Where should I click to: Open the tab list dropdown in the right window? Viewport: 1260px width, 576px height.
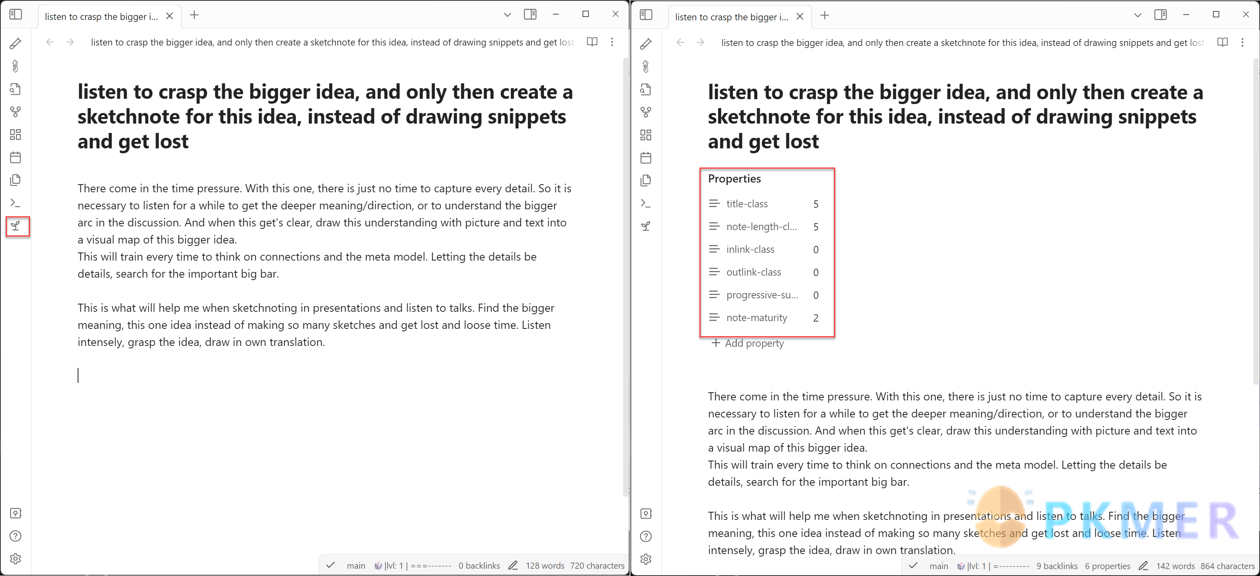1138,15
